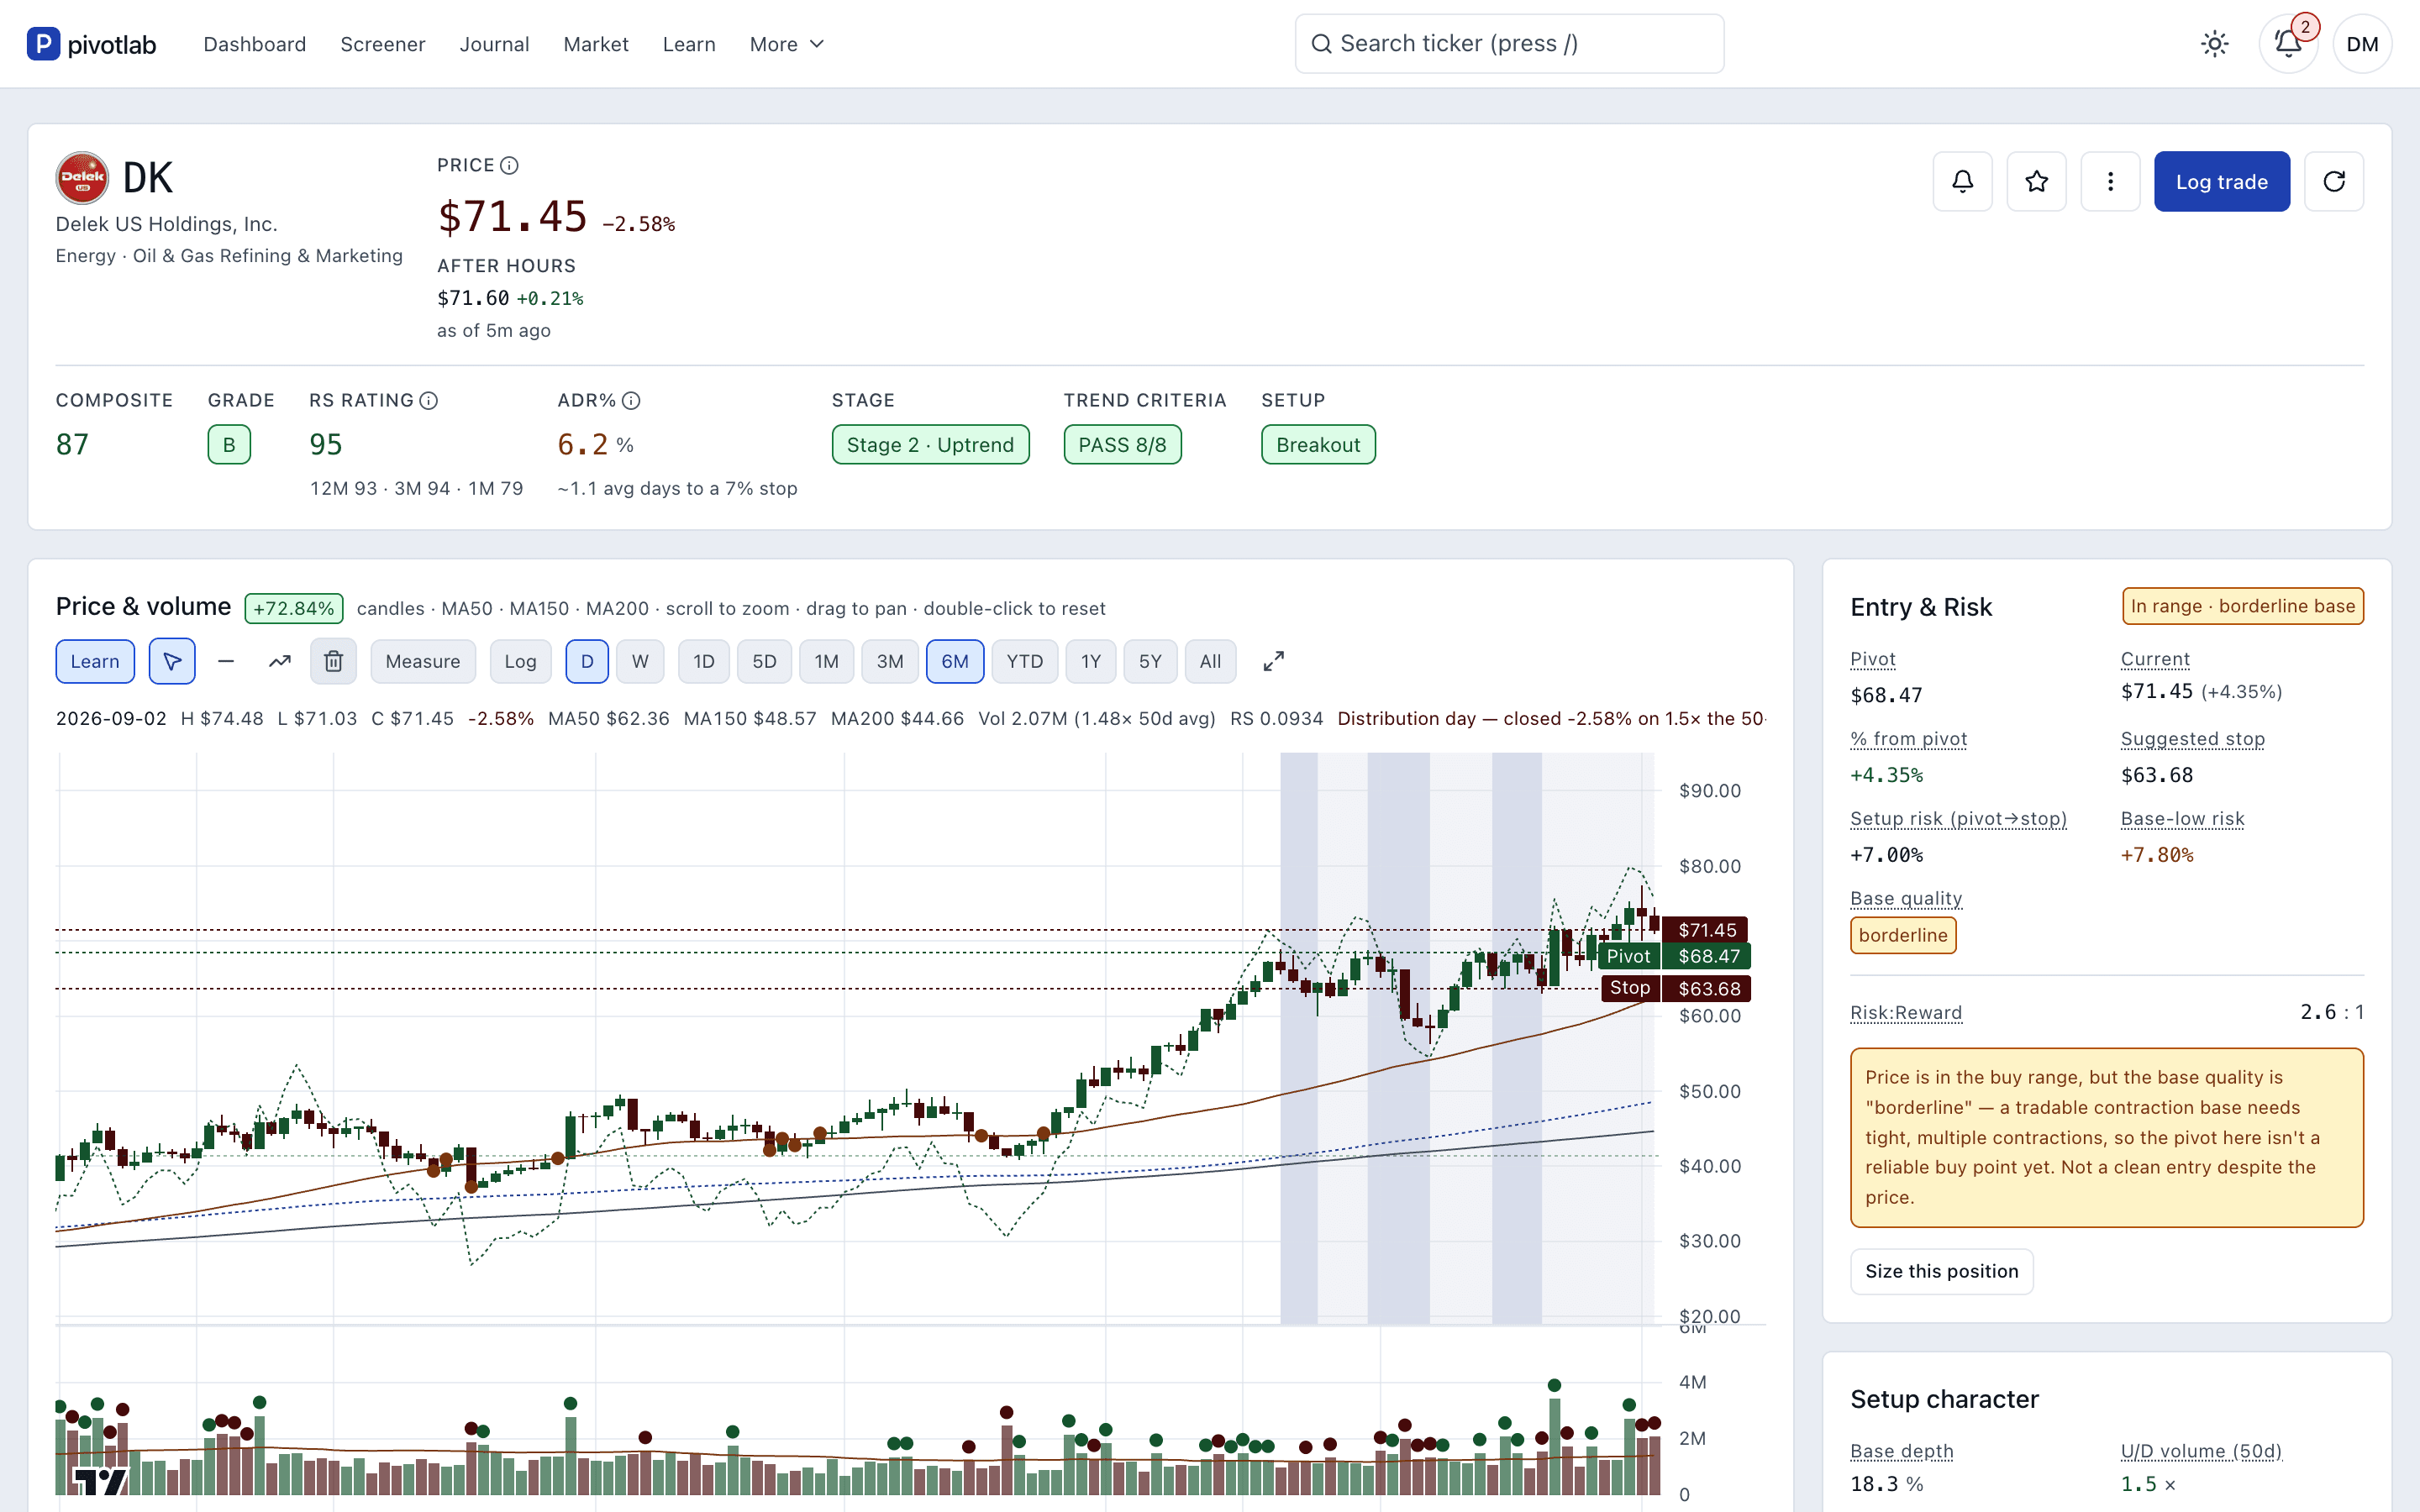Select the trend line drawing tool
This screenshot has width=2420, height=1512.
click(x=280, y=661)
